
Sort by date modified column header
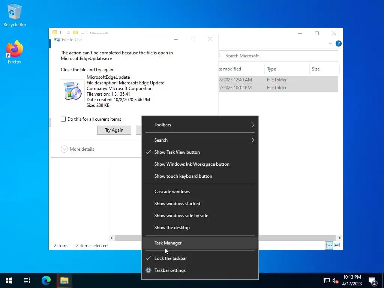click(241, 69)
